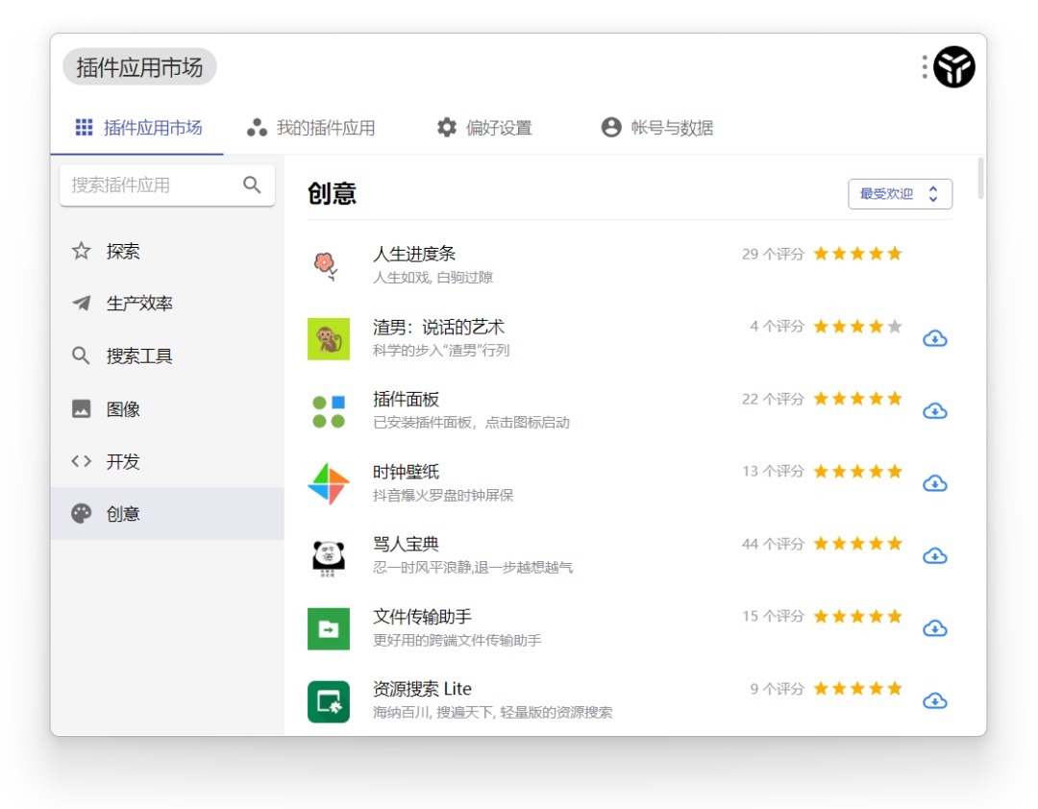Click the 插件面板 app icon

tap(329, 411)
